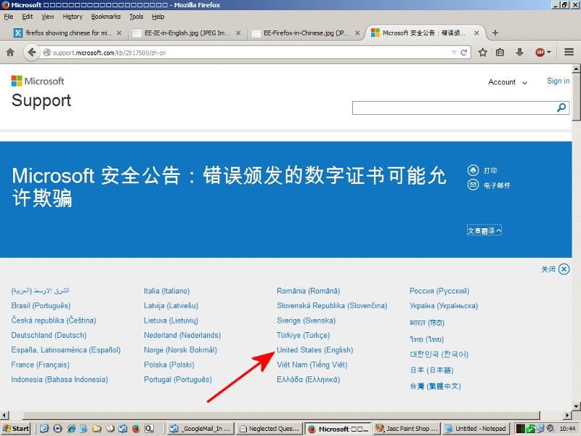
Task: Collapse the article translation expander
Action: click(484, 230)
